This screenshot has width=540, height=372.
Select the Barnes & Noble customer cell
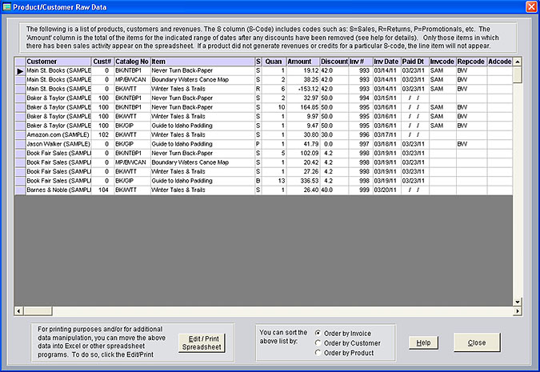coord(58,190)
